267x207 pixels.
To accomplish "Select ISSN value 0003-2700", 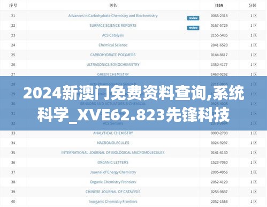I will 219,133.
